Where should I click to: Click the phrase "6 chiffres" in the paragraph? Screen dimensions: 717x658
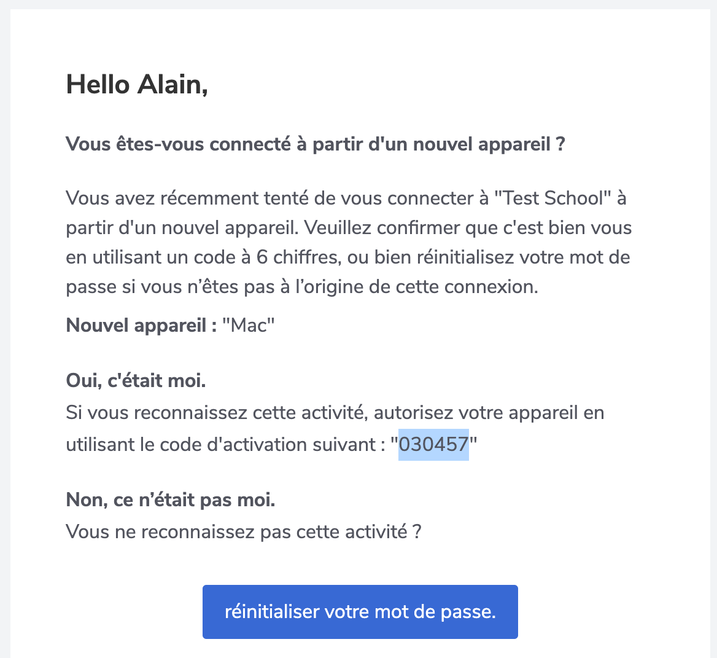coord(298,257)
